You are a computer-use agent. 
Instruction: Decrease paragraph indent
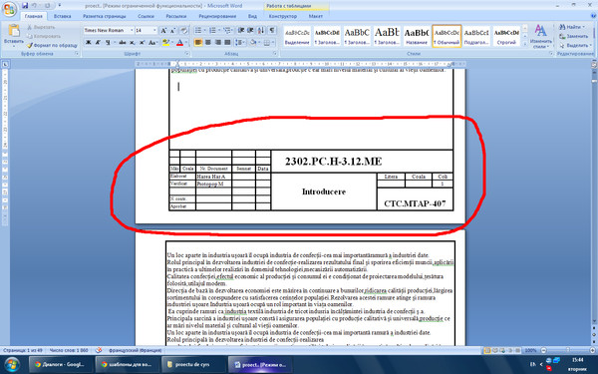click(241, 30)
